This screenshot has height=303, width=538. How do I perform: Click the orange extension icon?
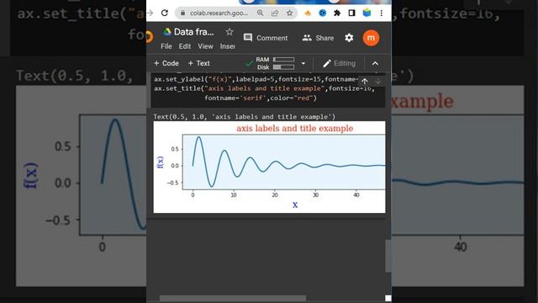[x=308, y=13]
